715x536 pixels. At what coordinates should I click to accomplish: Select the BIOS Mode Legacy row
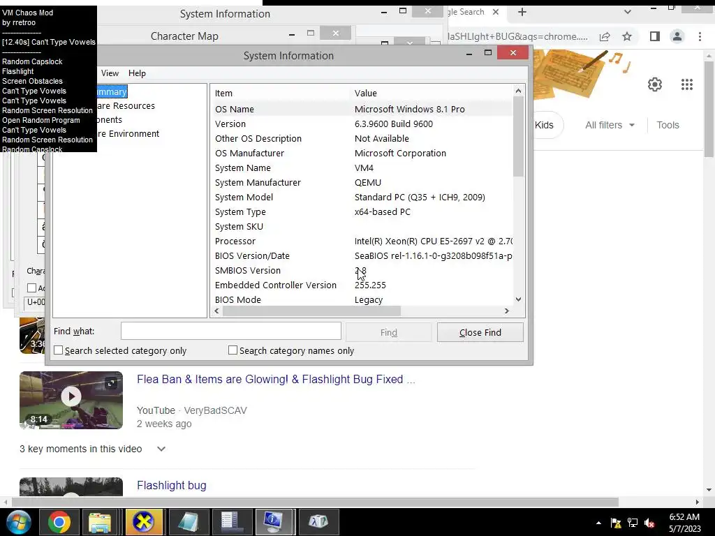coord(362,299)
